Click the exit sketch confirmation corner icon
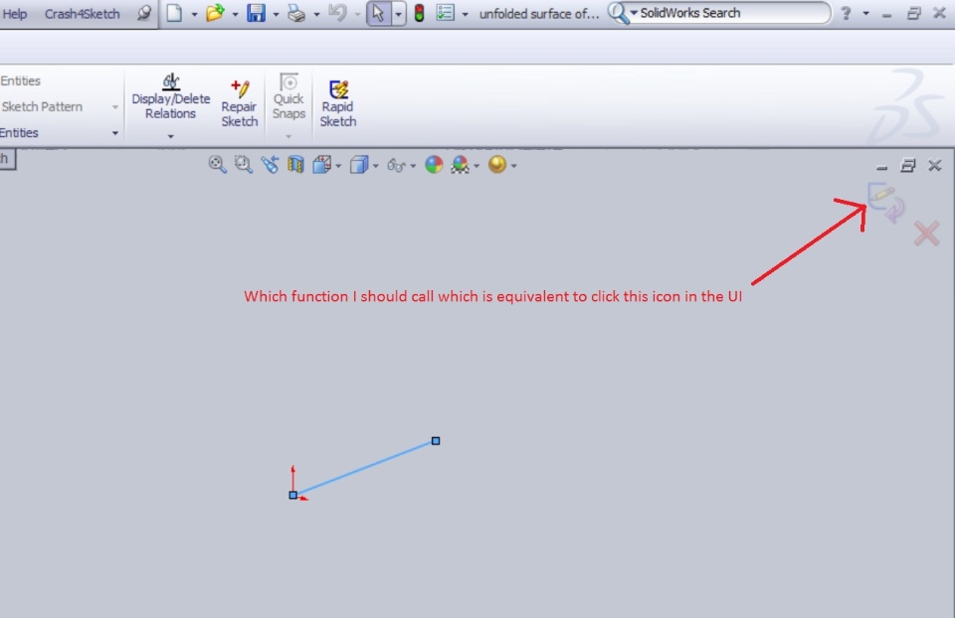Image resolution: width=955 pixels, height=618 pixels. coord(886,203)
